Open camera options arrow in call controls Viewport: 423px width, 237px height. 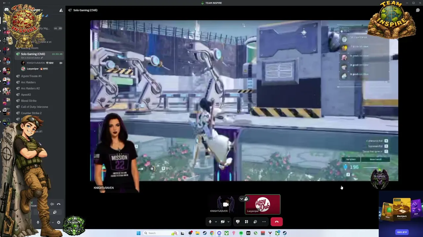coord(228,222)
